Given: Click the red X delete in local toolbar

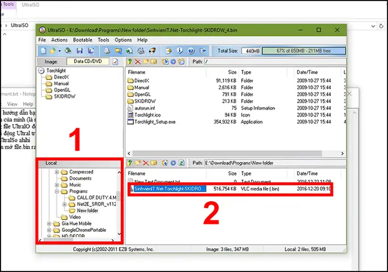Looking at the screenshot, I should coord(146,163).
